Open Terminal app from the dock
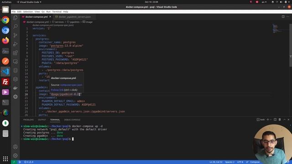Image resolution: width=292 pixels, height=164 pixels. [5, 102]
